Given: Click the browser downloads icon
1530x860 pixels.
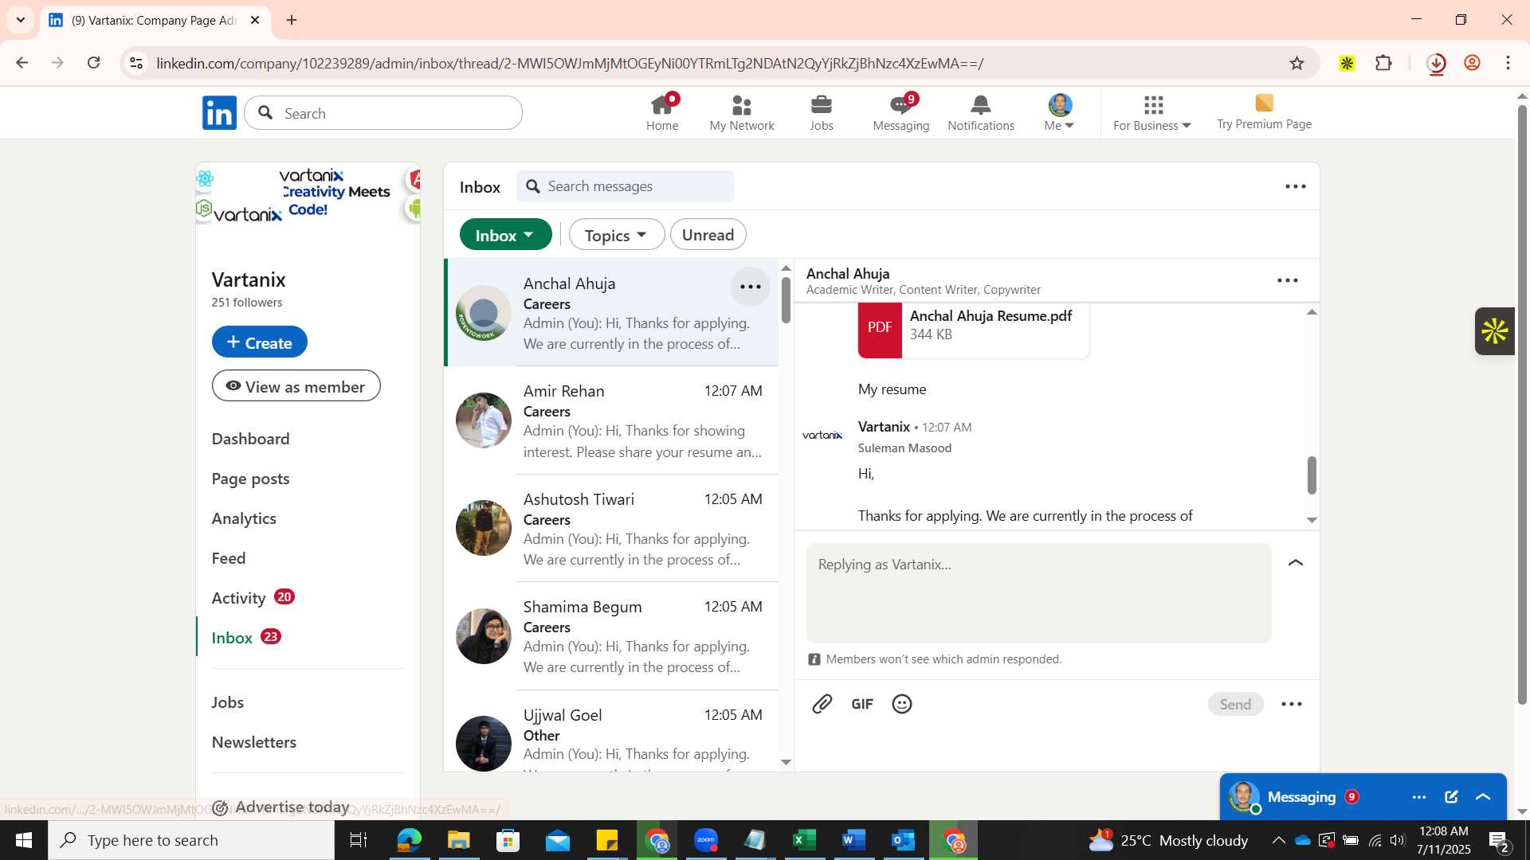Looking at the screenshot, I should tap(1436, 64).
